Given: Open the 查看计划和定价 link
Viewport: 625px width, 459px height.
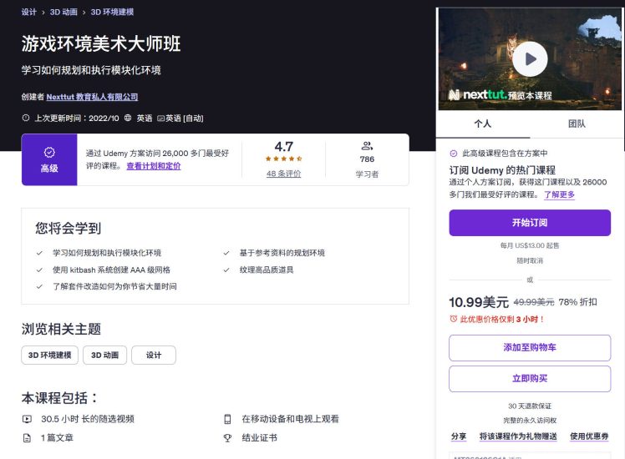Looking at the screenshot, I should coord(154,166).
